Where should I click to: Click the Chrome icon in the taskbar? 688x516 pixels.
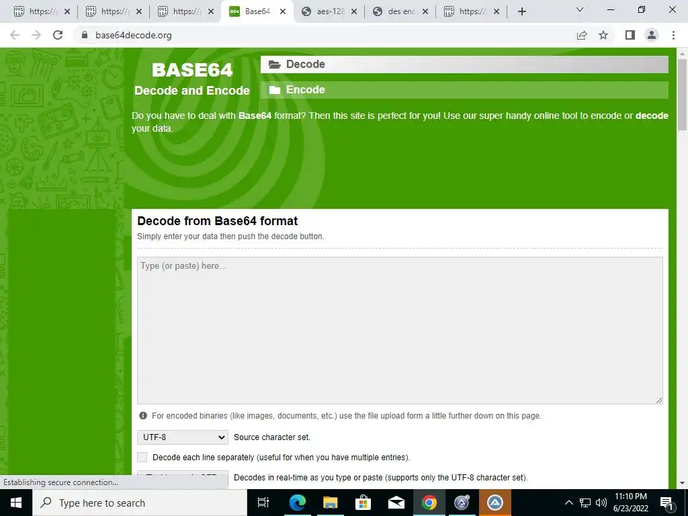point(429,503)
